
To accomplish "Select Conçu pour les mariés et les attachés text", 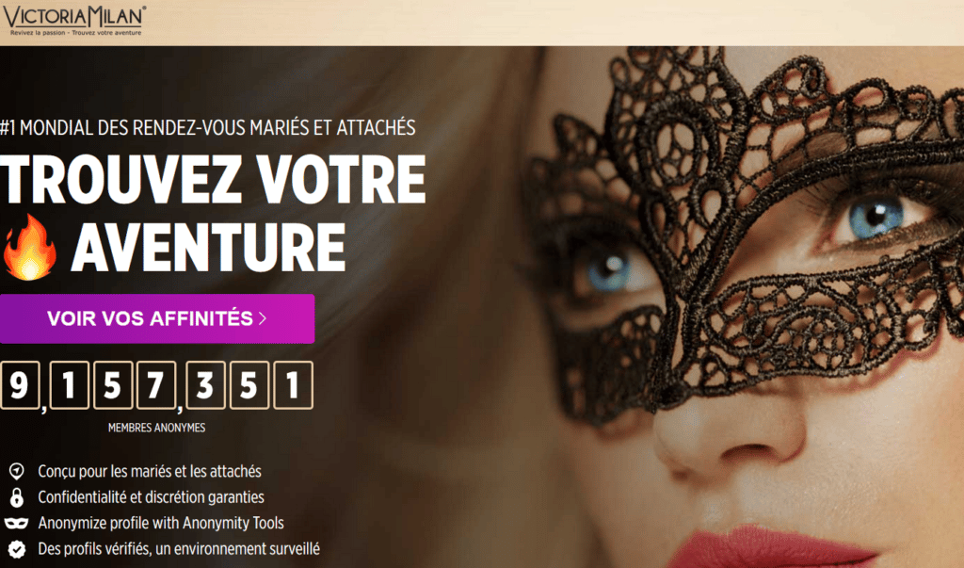I will click(x=150, y=471).
